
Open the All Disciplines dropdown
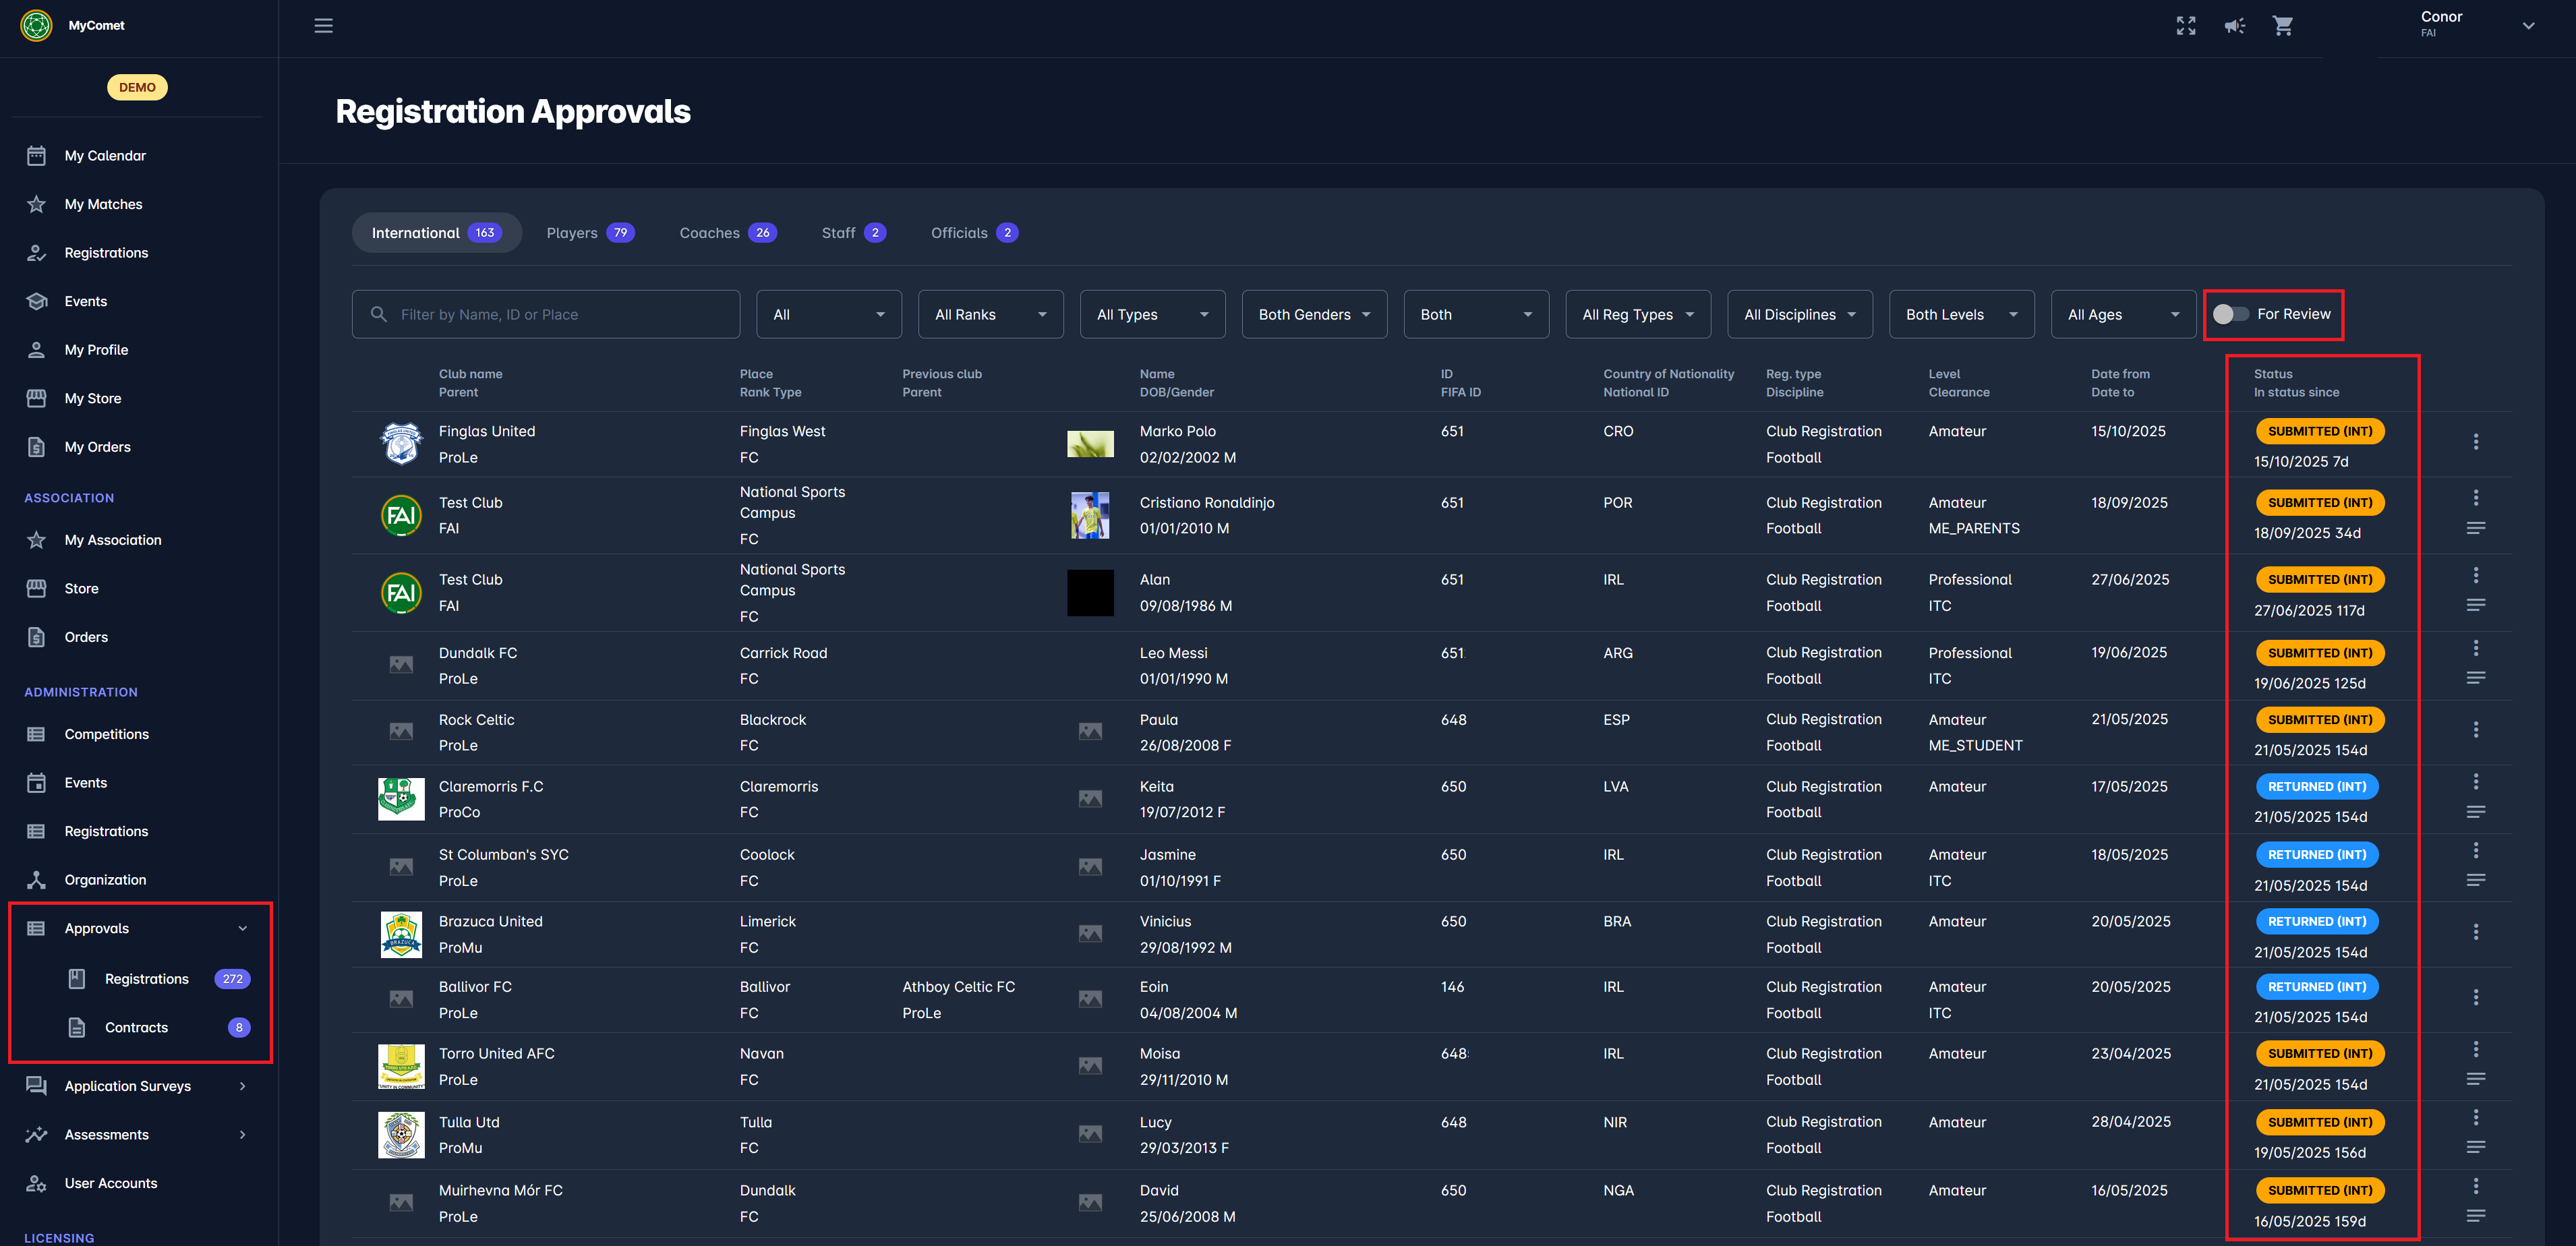1799,314
